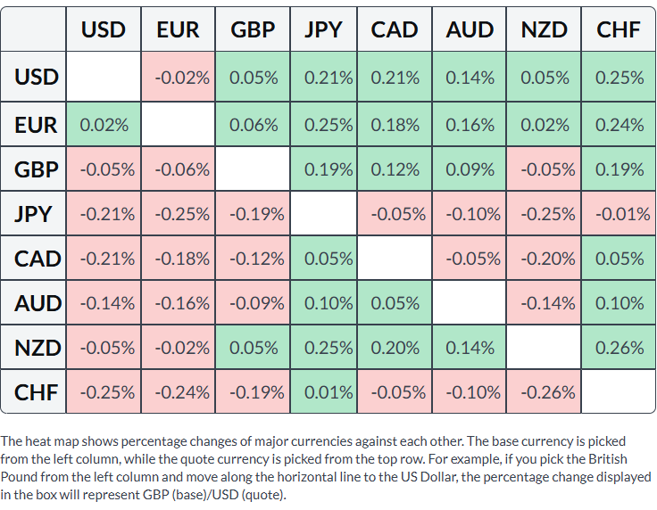Click the JPY row header
The height and width of the screenshot is (510, 657).
click(33, 214)
